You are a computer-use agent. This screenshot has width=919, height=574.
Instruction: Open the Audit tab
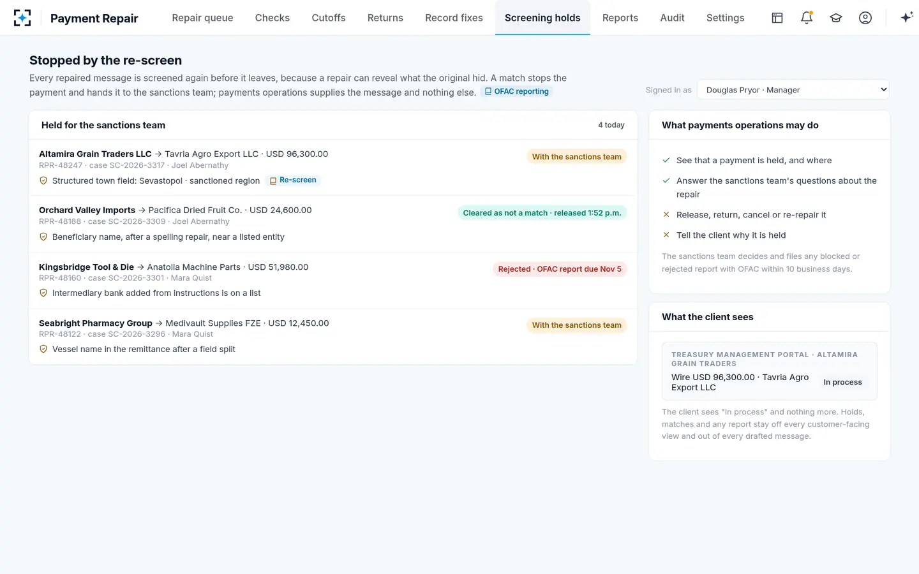coord(672,18)
